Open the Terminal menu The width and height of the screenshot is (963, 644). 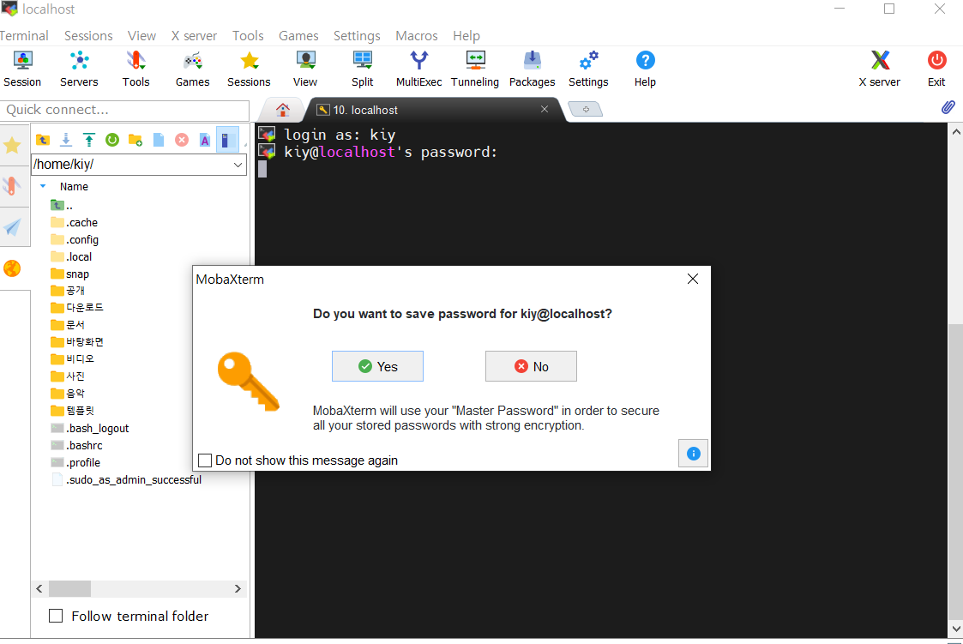(24, 36)
